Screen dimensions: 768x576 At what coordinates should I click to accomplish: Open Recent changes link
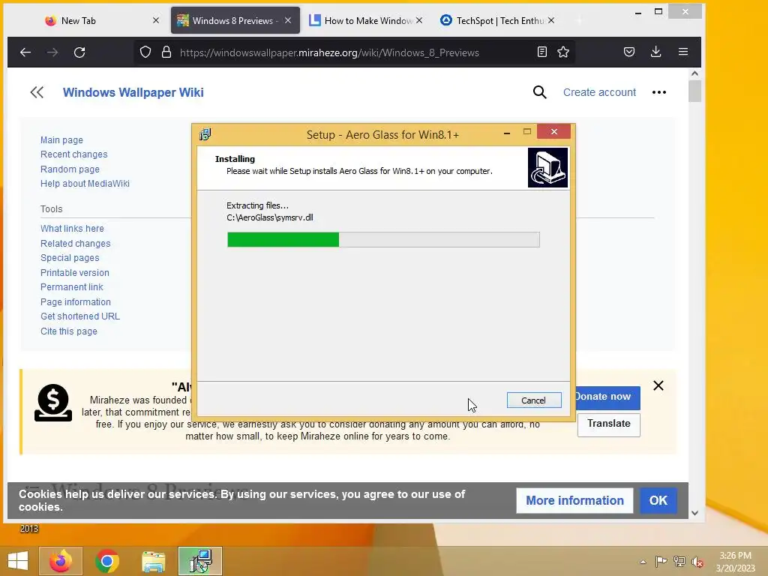point(74,154)
